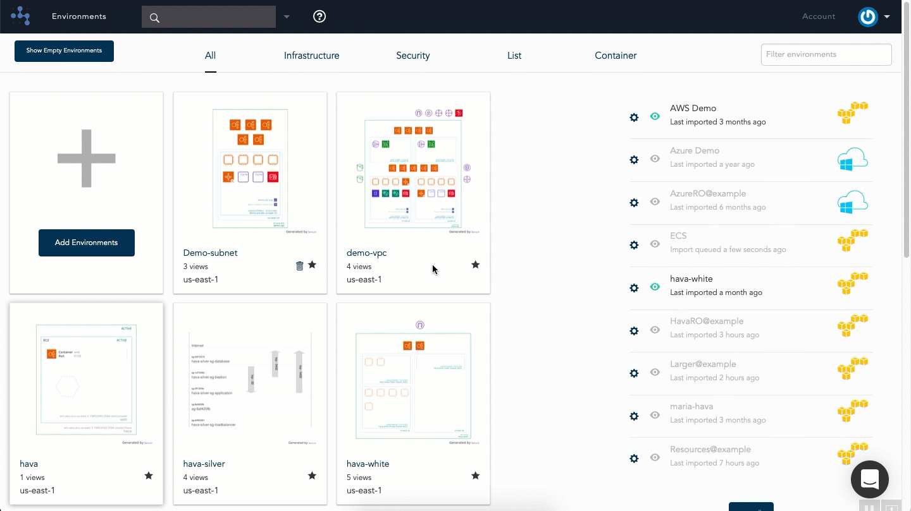Screen dimensions: 911x511
Task: Expand the search options dropdown arrow
Action: pos(287,17)
